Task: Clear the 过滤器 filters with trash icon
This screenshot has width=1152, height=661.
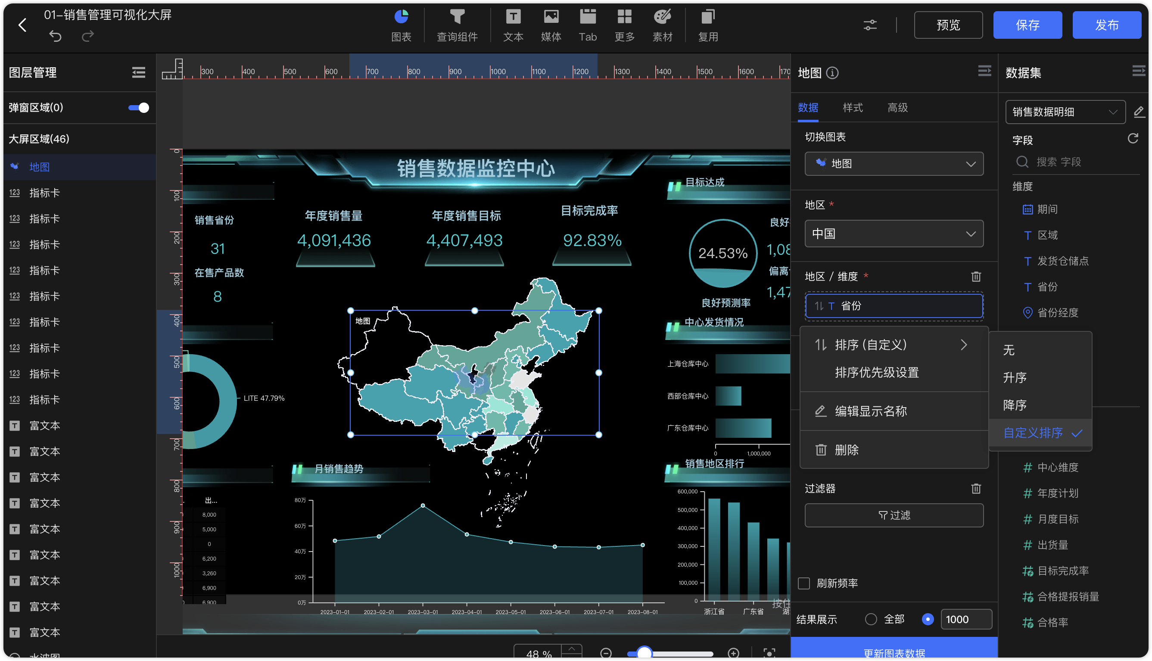Action: (x=976, y=489)
